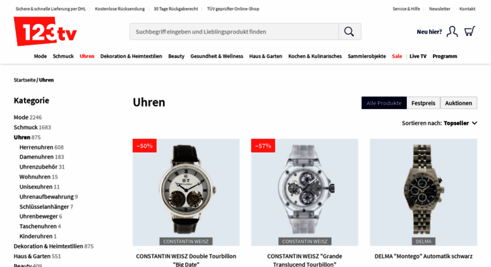Select the Auktionen filter tab
Viewport: 491px width, 267px height.
(458, 103)
